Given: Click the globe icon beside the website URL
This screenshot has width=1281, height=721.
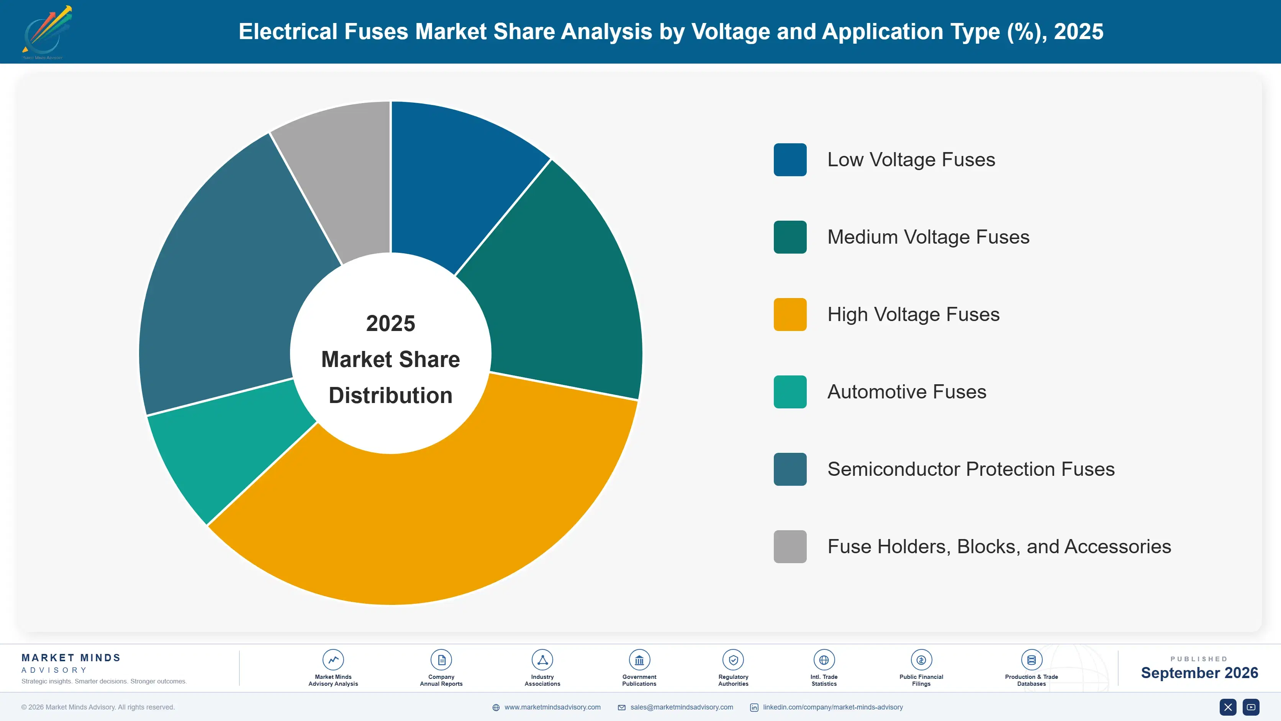Looking at the screenshot, I should (496, 708).
